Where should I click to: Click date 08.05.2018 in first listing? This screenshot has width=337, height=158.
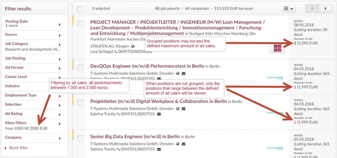[x=304, y=25]
